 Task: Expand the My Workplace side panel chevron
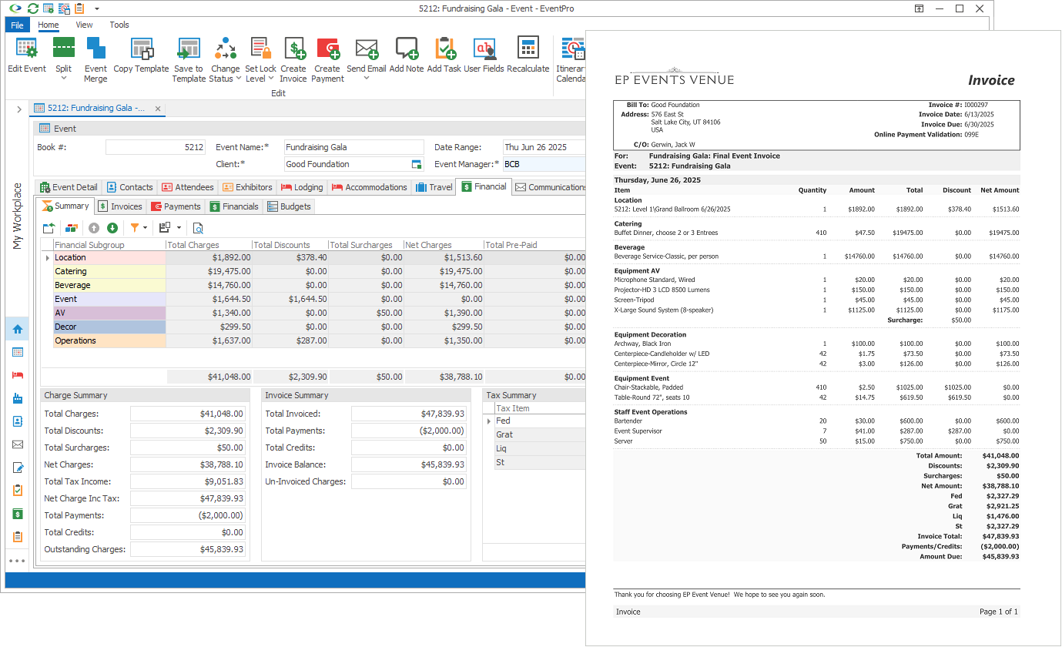(x=18, y=109)
